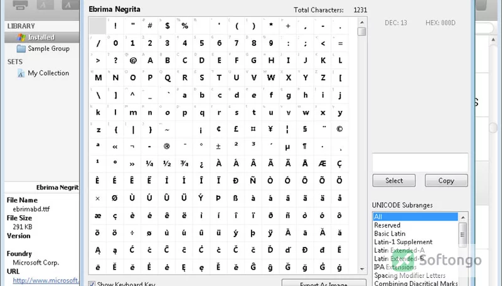The image size is (502, 286).
Task: Select the blank first character cell
Action: click(98, 26)
